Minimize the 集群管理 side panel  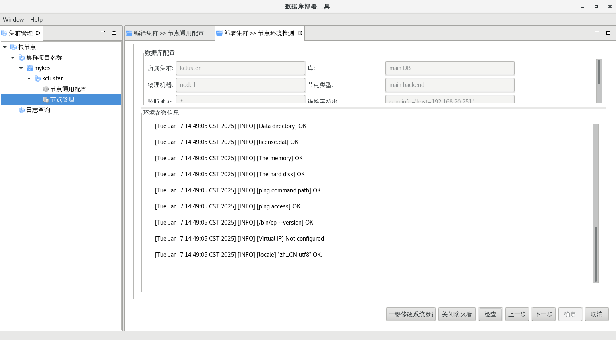(x=103, y=32)
